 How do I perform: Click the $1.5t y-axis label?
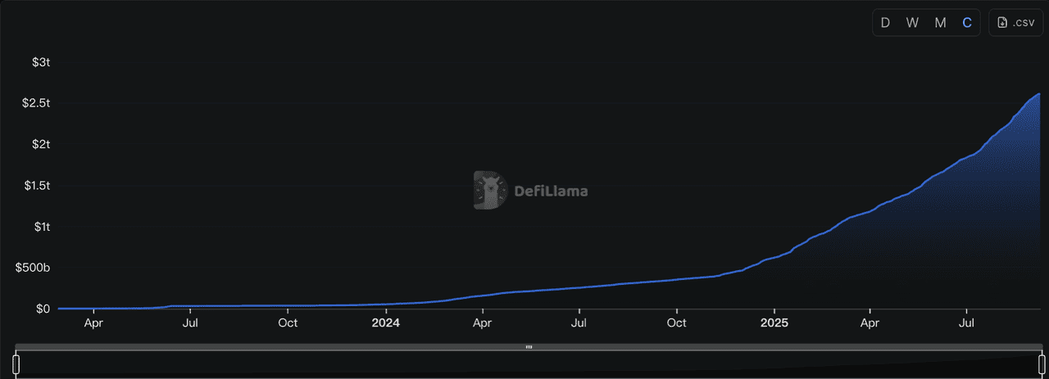[38, 186]
